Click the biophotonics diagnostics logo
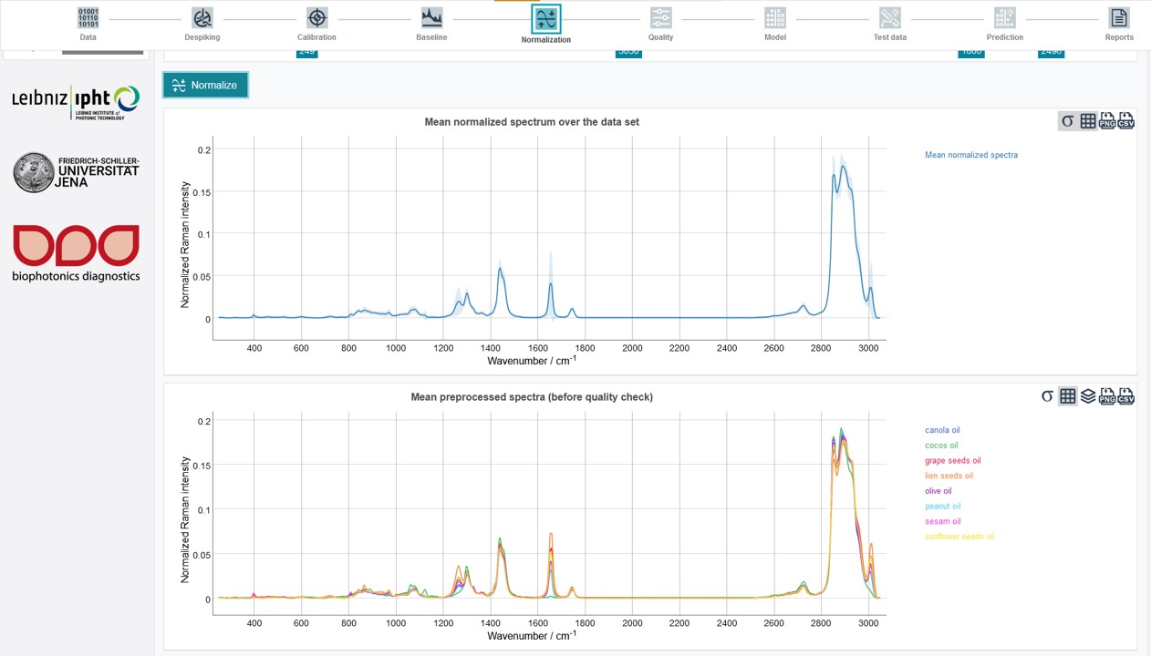This screenshot has height=656, width=1151. [76, 253]
